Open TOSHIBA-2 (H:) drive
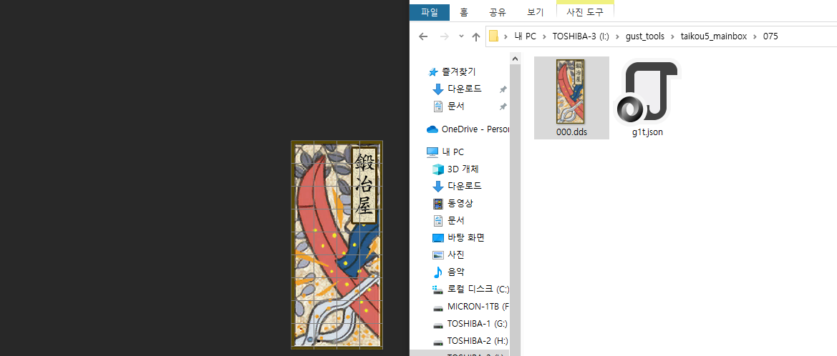The width and height of the screenshot is (837, 356). 478,340
